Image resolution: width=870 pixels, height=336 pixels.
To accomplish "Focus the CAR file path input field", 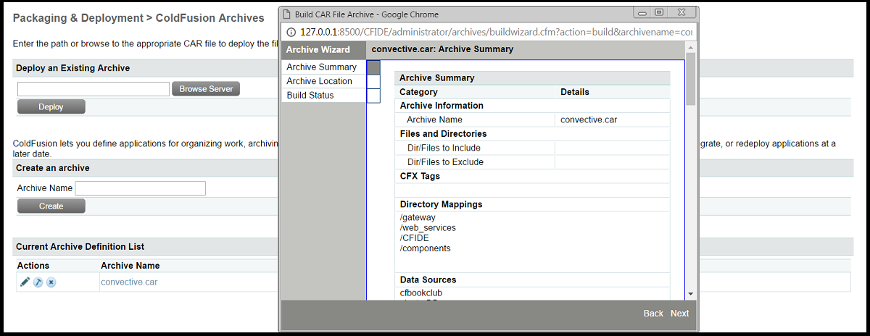I will tap(94, 89).
